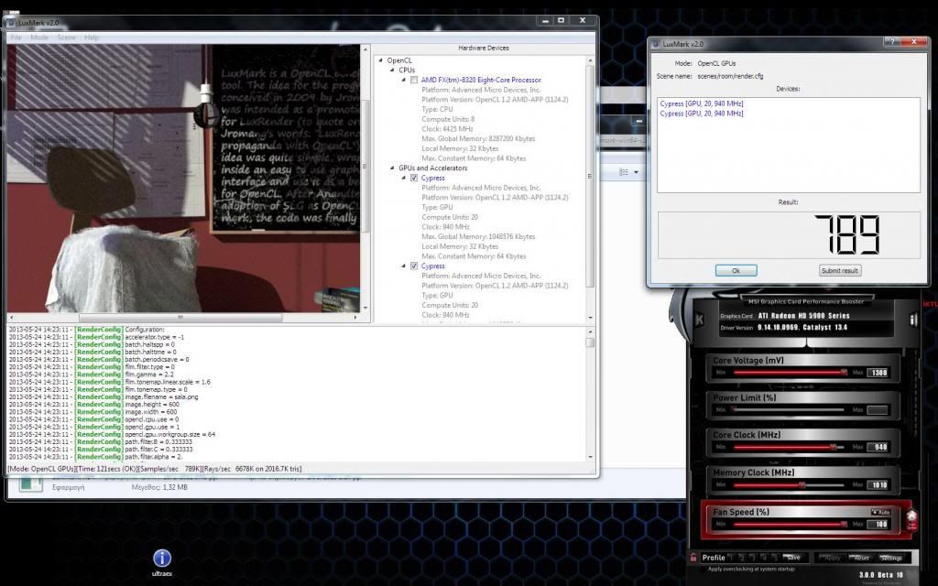Click the Core Voltage value field 1300
The height and width of the screenshot is (586, 938).
click(878, 373)
